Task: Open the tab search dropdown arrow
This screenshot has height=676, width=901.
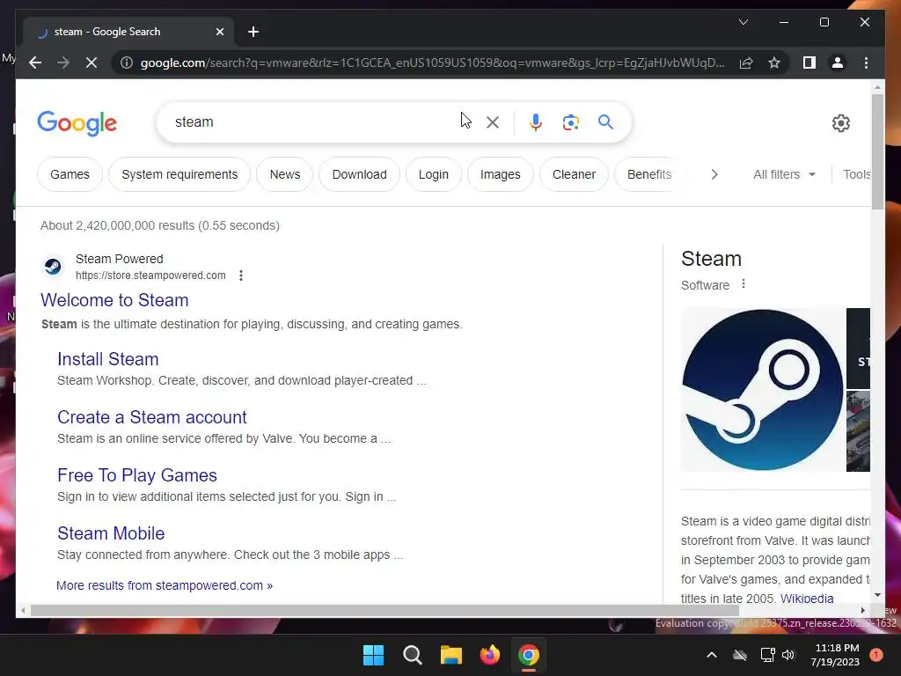Action: tap(743, 22)
